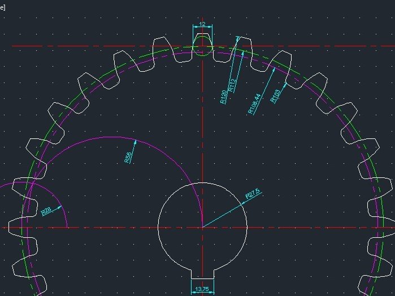395x296 pixels.
Task: Select the R120 radius dimension label
Action: click(223, 97)
